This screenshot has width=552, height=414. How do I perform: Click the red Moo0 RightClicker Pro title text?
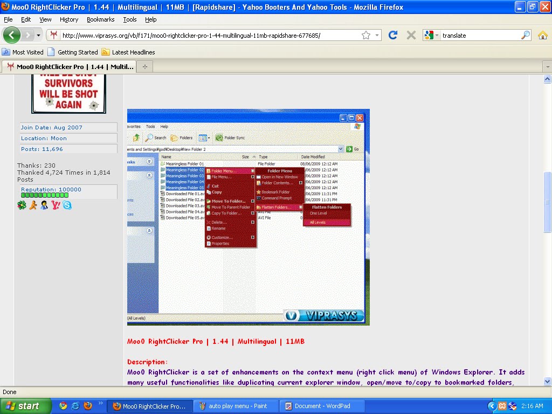[x=216, y=341]
